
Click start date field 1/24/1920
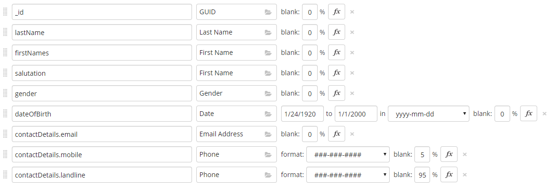302,114
